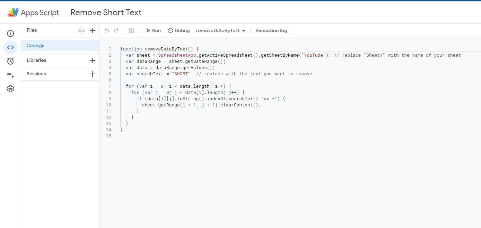Select the Code.gs file

point(35,45)
